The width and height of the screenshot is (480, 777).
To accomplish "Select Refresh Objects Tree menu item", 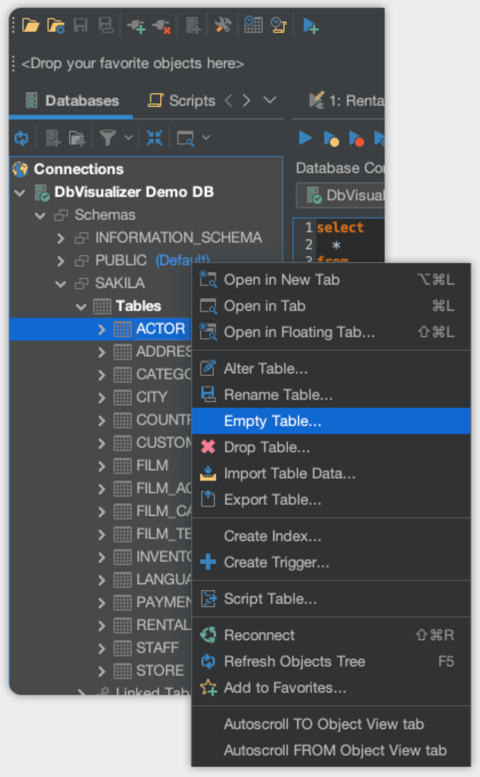I will point(331,662).
